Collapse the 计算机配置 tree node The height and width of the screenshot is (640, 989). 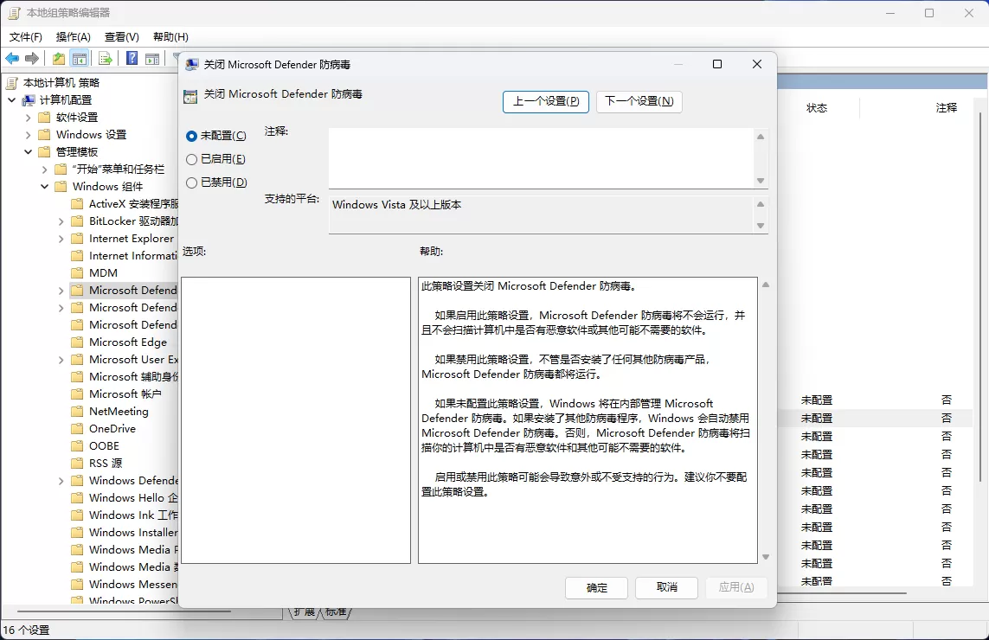[x=12, y=99]
